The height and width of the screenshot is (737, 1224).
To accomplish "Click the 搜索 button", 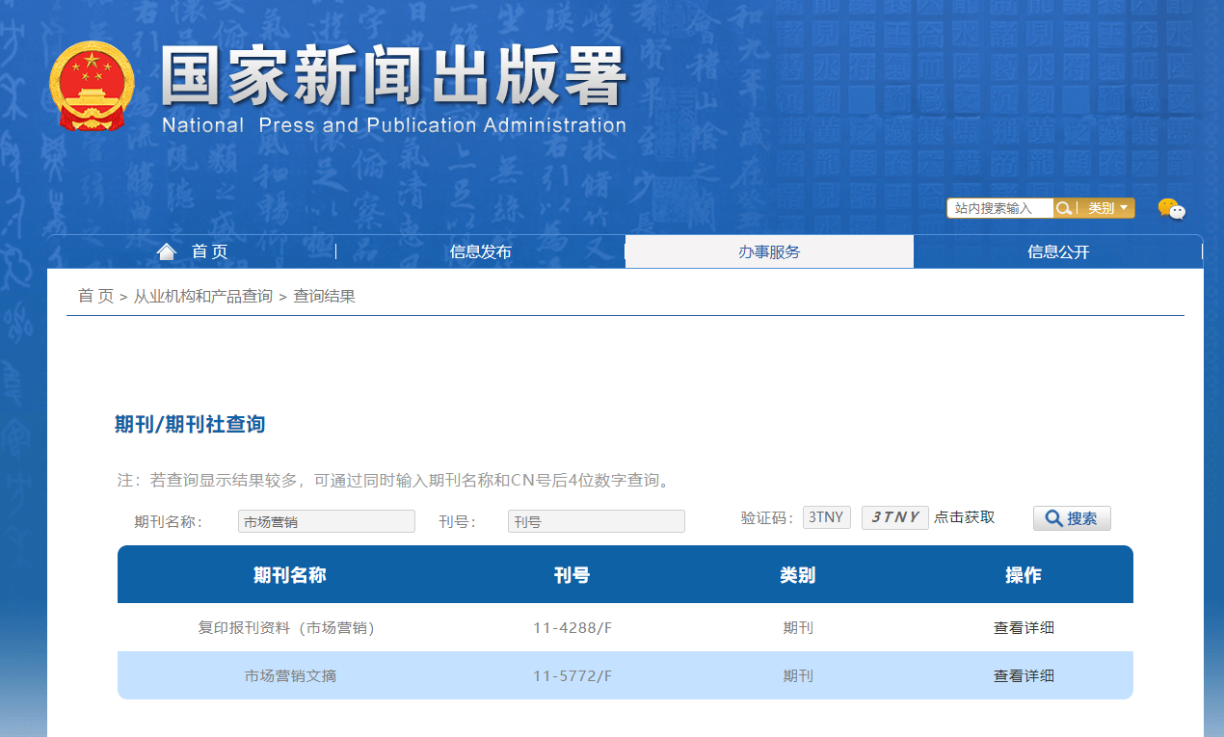I will tap(1072, 518).
